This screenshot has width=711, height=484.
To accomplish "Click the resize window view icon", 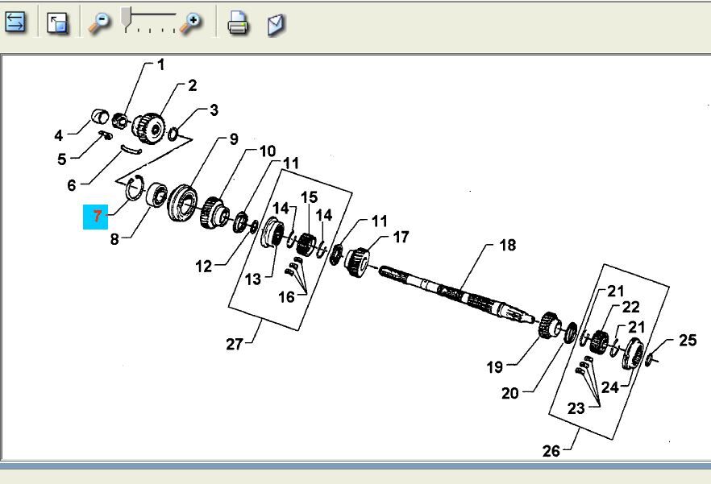I will pyautogui.click(x=57, y=23).
